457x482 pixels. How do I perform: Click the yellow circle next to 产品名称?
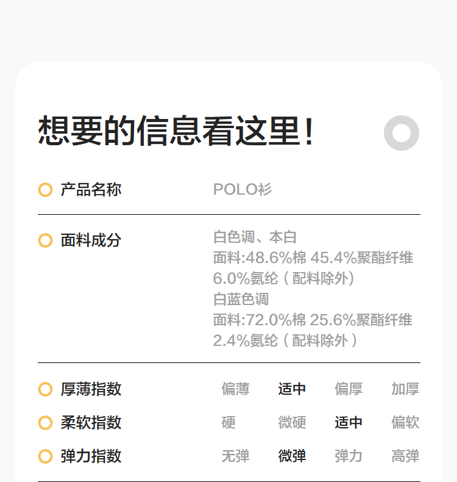point(45,190)
